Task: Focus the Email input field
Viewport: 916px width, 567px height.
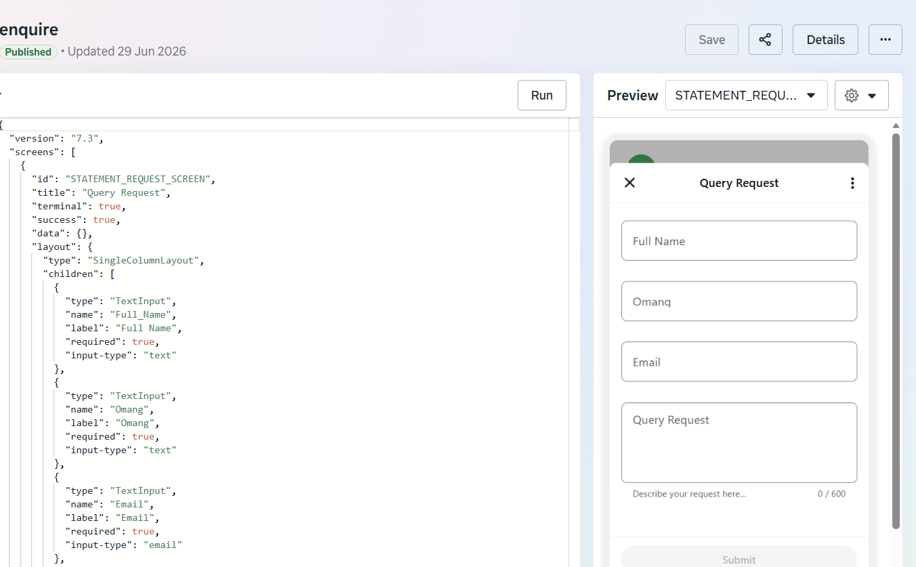Action: pyautogui.click(x=738, y=362)
